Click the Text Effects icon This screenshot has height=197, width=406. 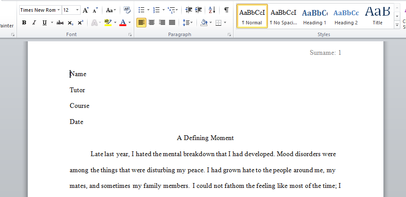point(94,23)
